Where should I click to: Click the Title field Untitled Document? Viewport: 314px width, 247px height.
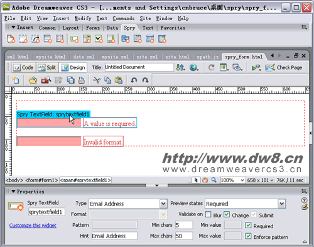point(139,67)
